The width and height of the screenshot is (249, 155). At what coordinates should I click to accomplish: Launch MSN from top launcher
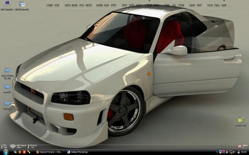[x=124, y=5]
